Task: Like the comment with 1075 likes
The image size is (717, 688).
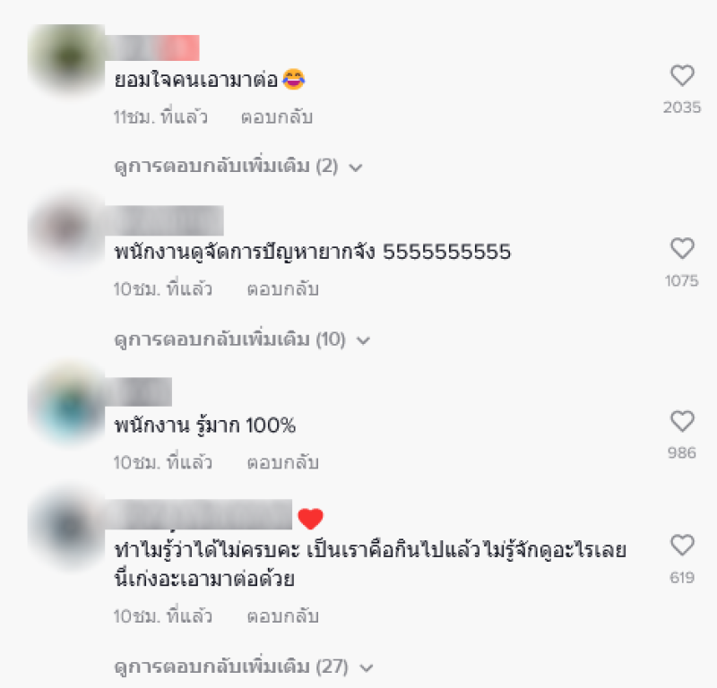Action: point(682,249)
